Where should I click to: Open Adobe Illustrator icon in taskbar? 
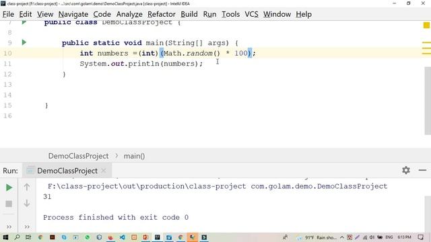(x=53, y=237)
